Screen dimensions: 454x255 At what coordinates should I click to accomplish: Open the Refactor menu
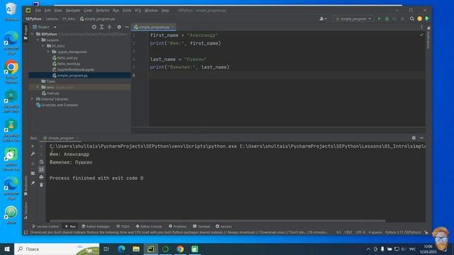tap(102, 11)
